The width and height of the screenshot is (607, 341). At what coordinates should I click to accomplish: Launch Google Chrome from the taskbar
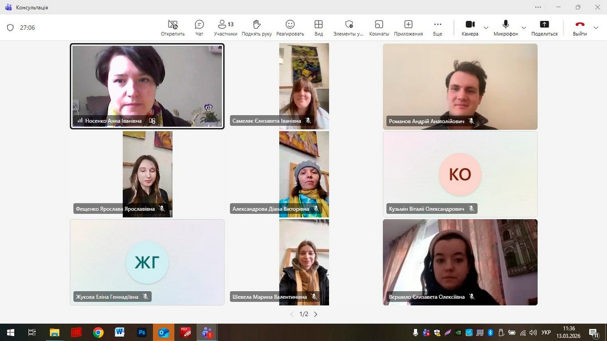pos(98,332)
